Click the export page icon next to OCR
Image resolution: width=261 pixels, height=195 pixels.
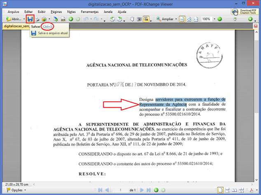56,19
